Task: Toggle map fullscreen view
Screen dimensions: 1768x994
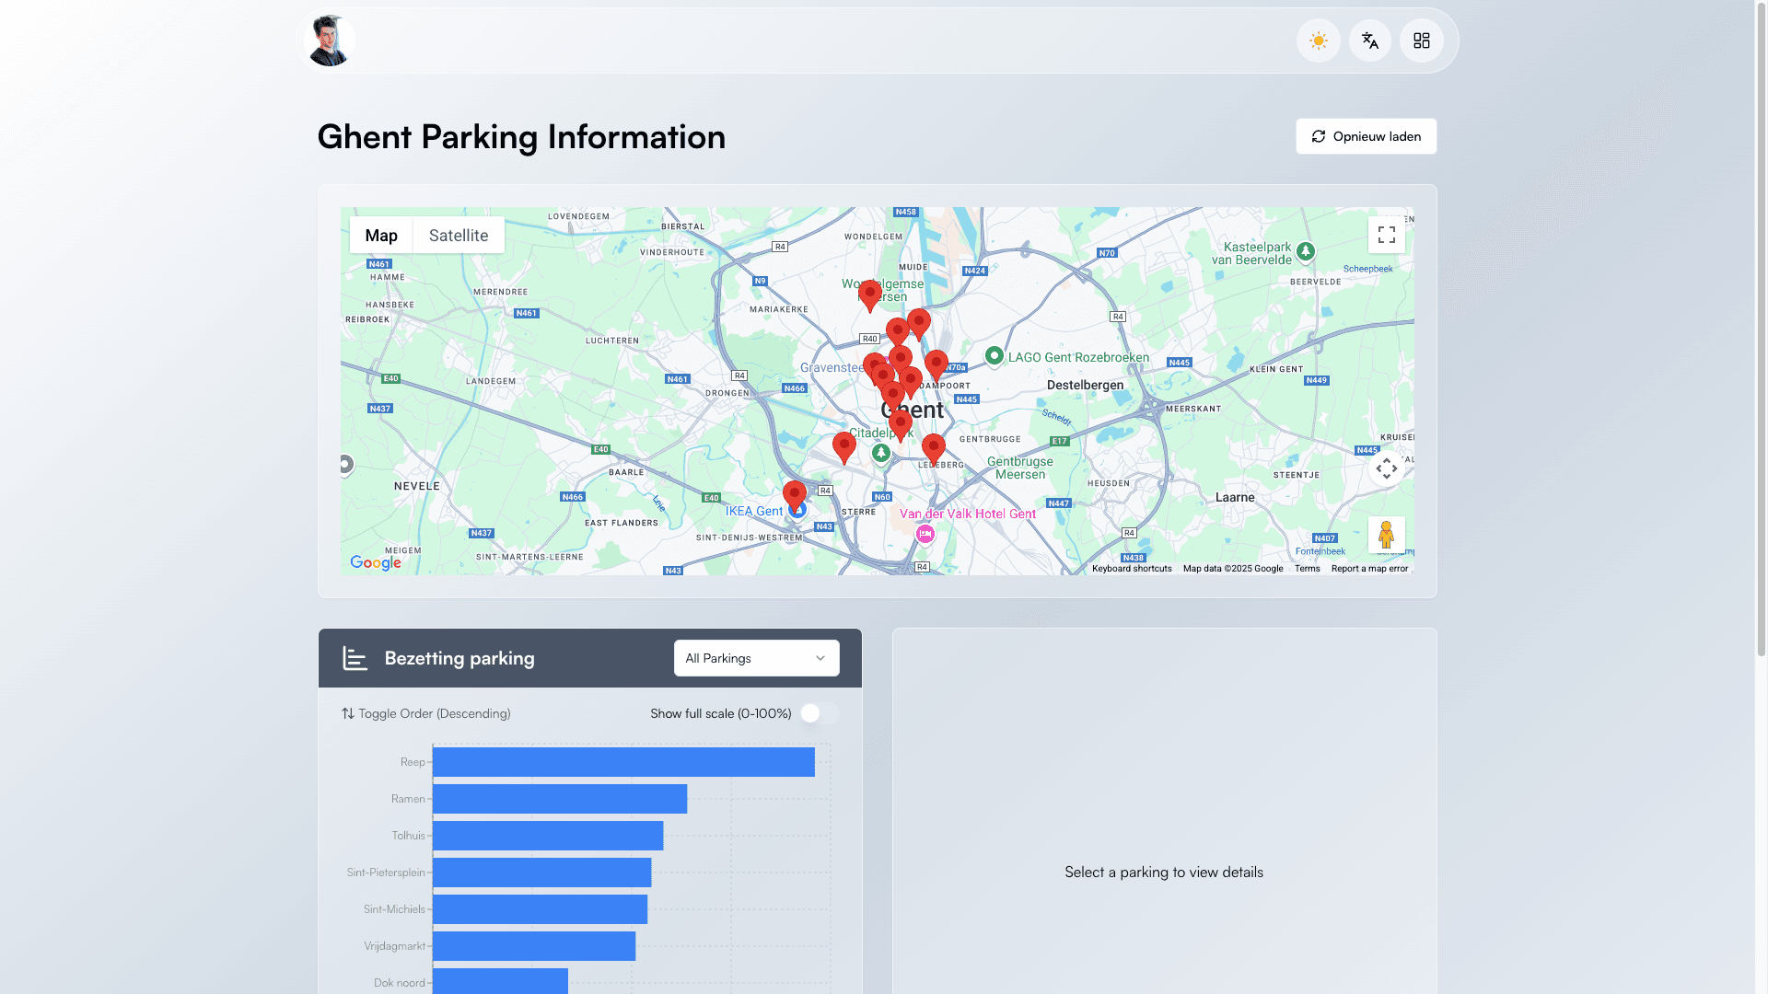Action: point(1387,235)
